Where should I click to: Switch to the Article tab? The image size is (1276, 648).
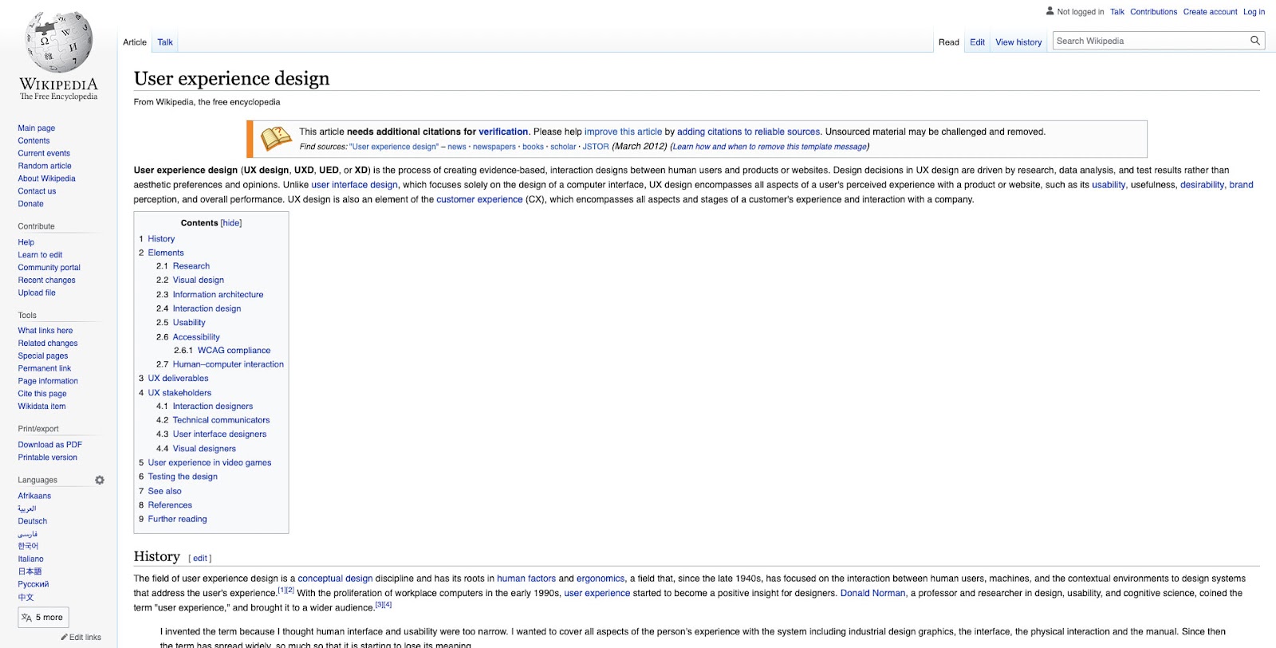coord(135,42)
